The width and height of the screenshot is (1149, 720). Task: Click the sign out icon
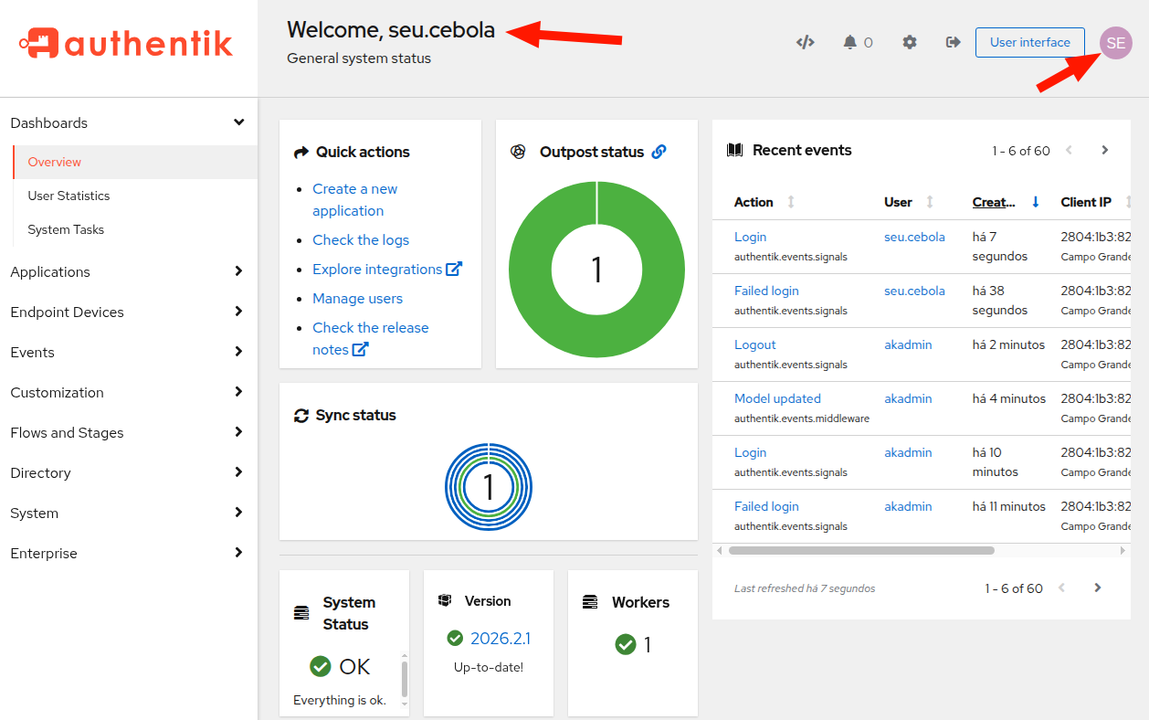click(x=953, y=42)
